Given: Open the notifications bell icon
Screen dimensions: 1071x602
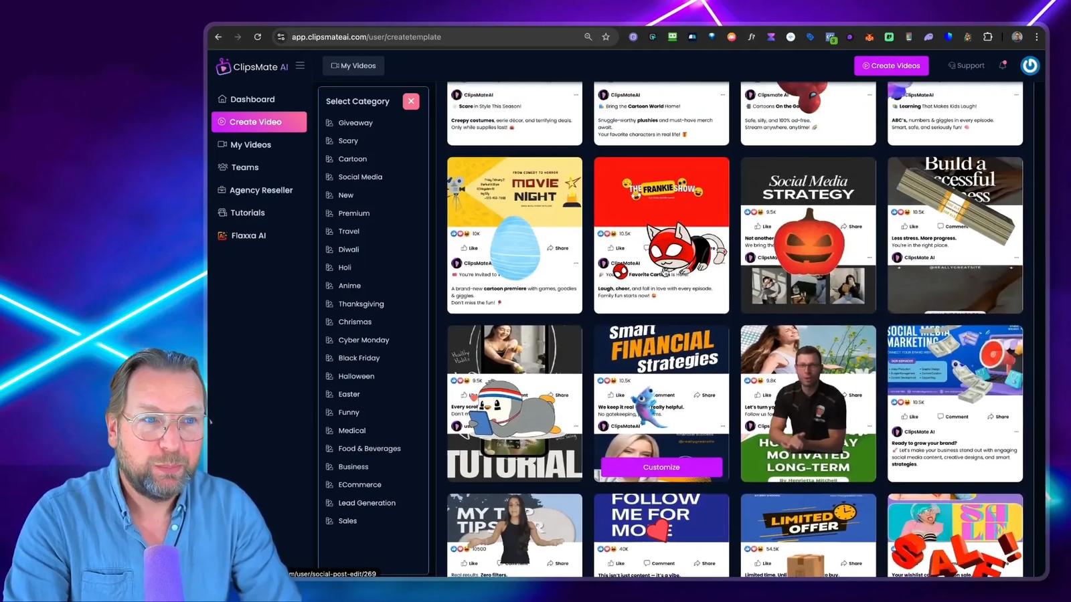Looking at the screenshot, I should click(x=1003, y=65).
